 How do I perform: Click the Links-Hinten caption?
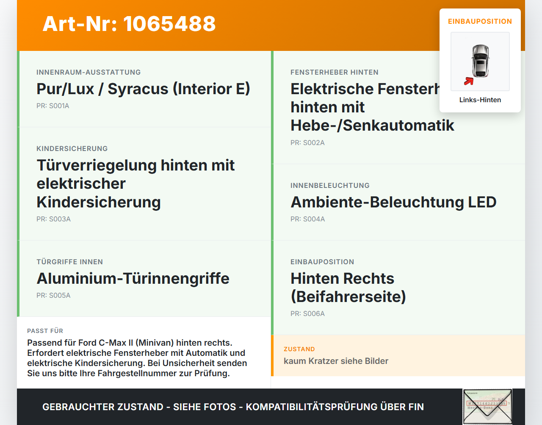(x=480, y=100)
